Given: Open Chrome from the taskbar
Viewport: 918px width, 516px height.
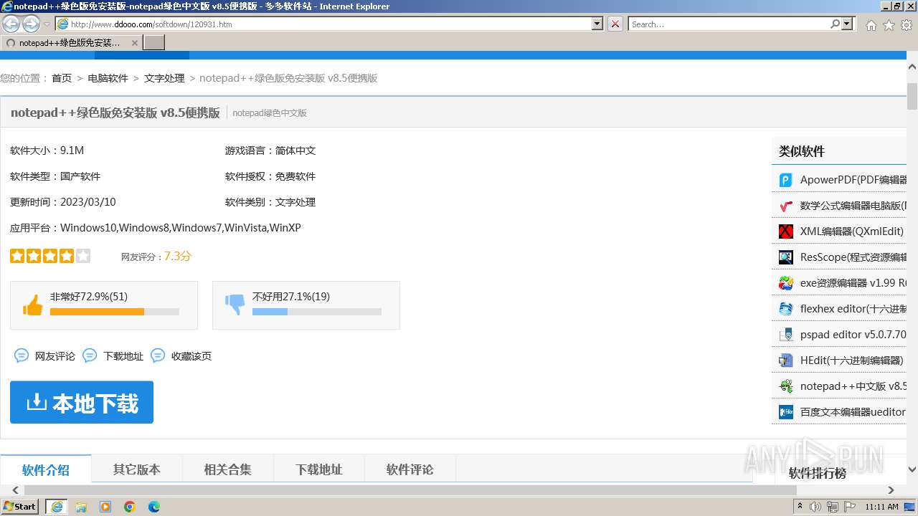Looking at the screenshot, I should coord(130,507).
